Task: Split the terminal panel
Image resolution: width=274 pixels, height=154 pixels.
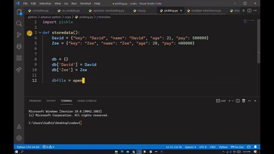Action: [x=238, y=101]
